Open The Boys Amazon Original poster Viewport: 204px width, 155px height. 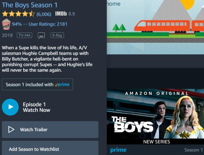click(x=155, y=117)
